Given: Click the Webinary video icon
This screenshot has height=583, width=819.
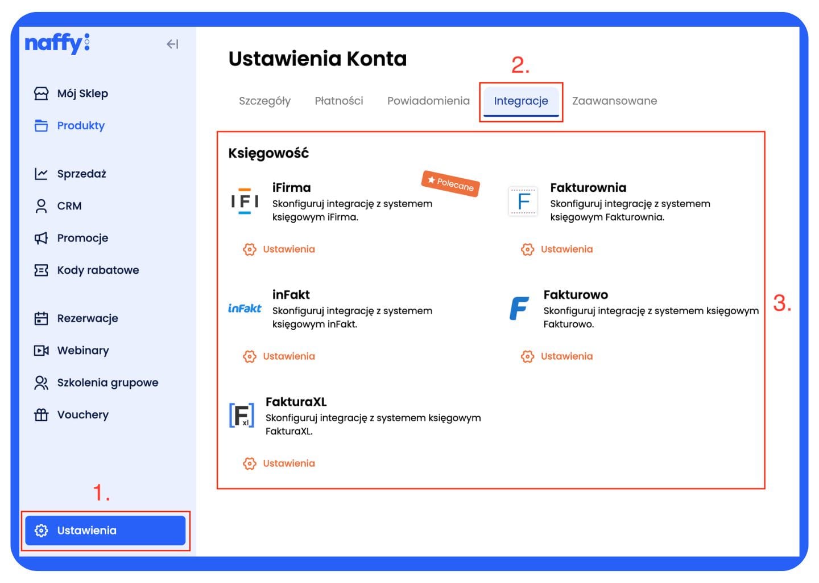Looking at the screenshot, I should [42, 350].
